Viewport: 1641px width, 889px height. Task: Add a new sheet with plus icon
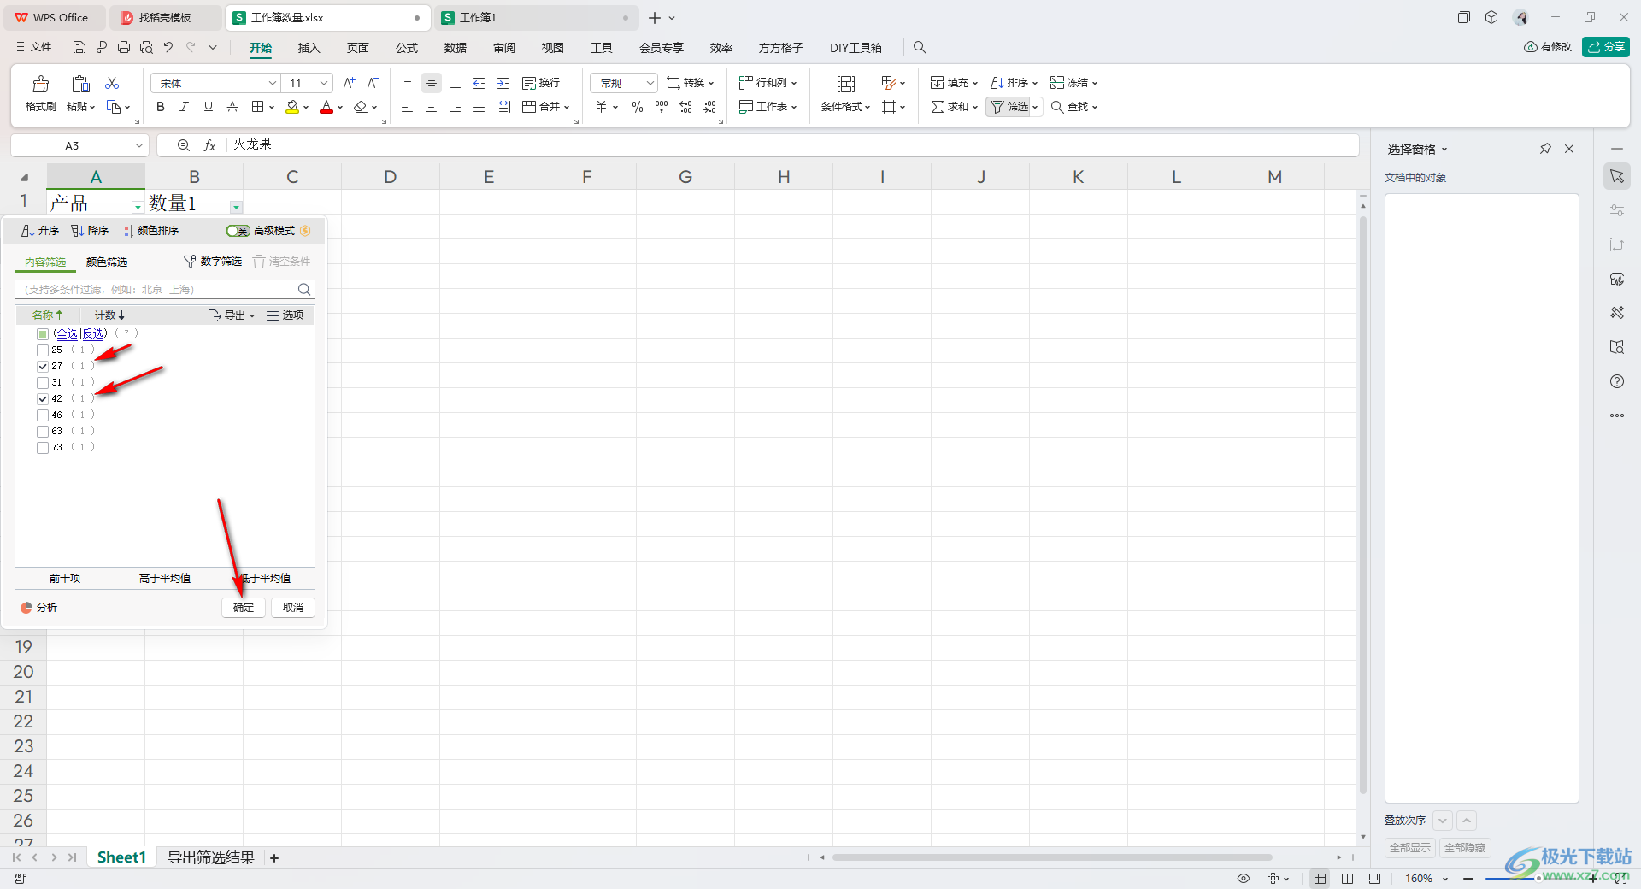coord(274,858)
